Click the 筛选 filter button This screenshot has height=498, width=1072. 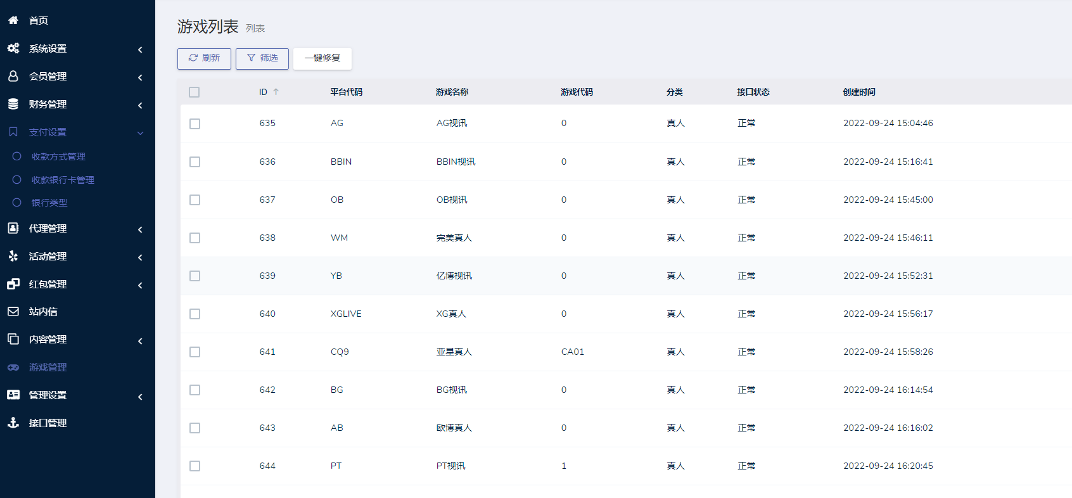pos(262,58)
